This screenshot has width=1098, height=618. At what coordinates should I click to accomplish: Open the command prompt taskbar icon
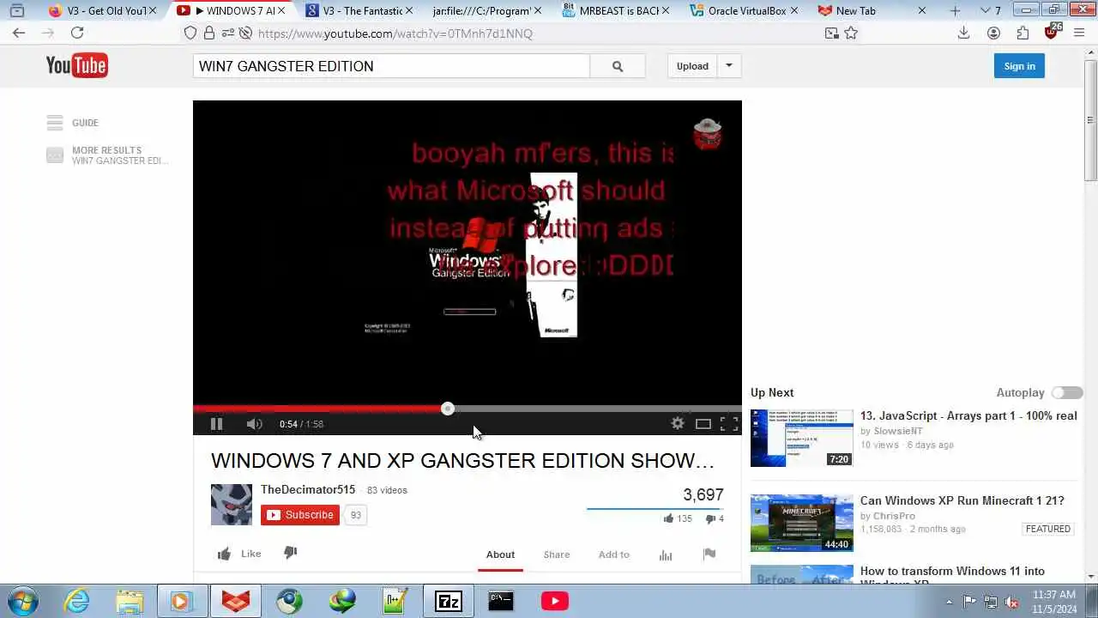click(x=501, y=601)
